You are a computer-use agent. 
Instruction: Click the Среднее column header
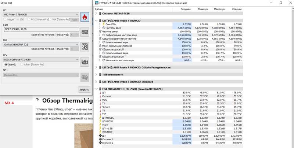[237, 9]
